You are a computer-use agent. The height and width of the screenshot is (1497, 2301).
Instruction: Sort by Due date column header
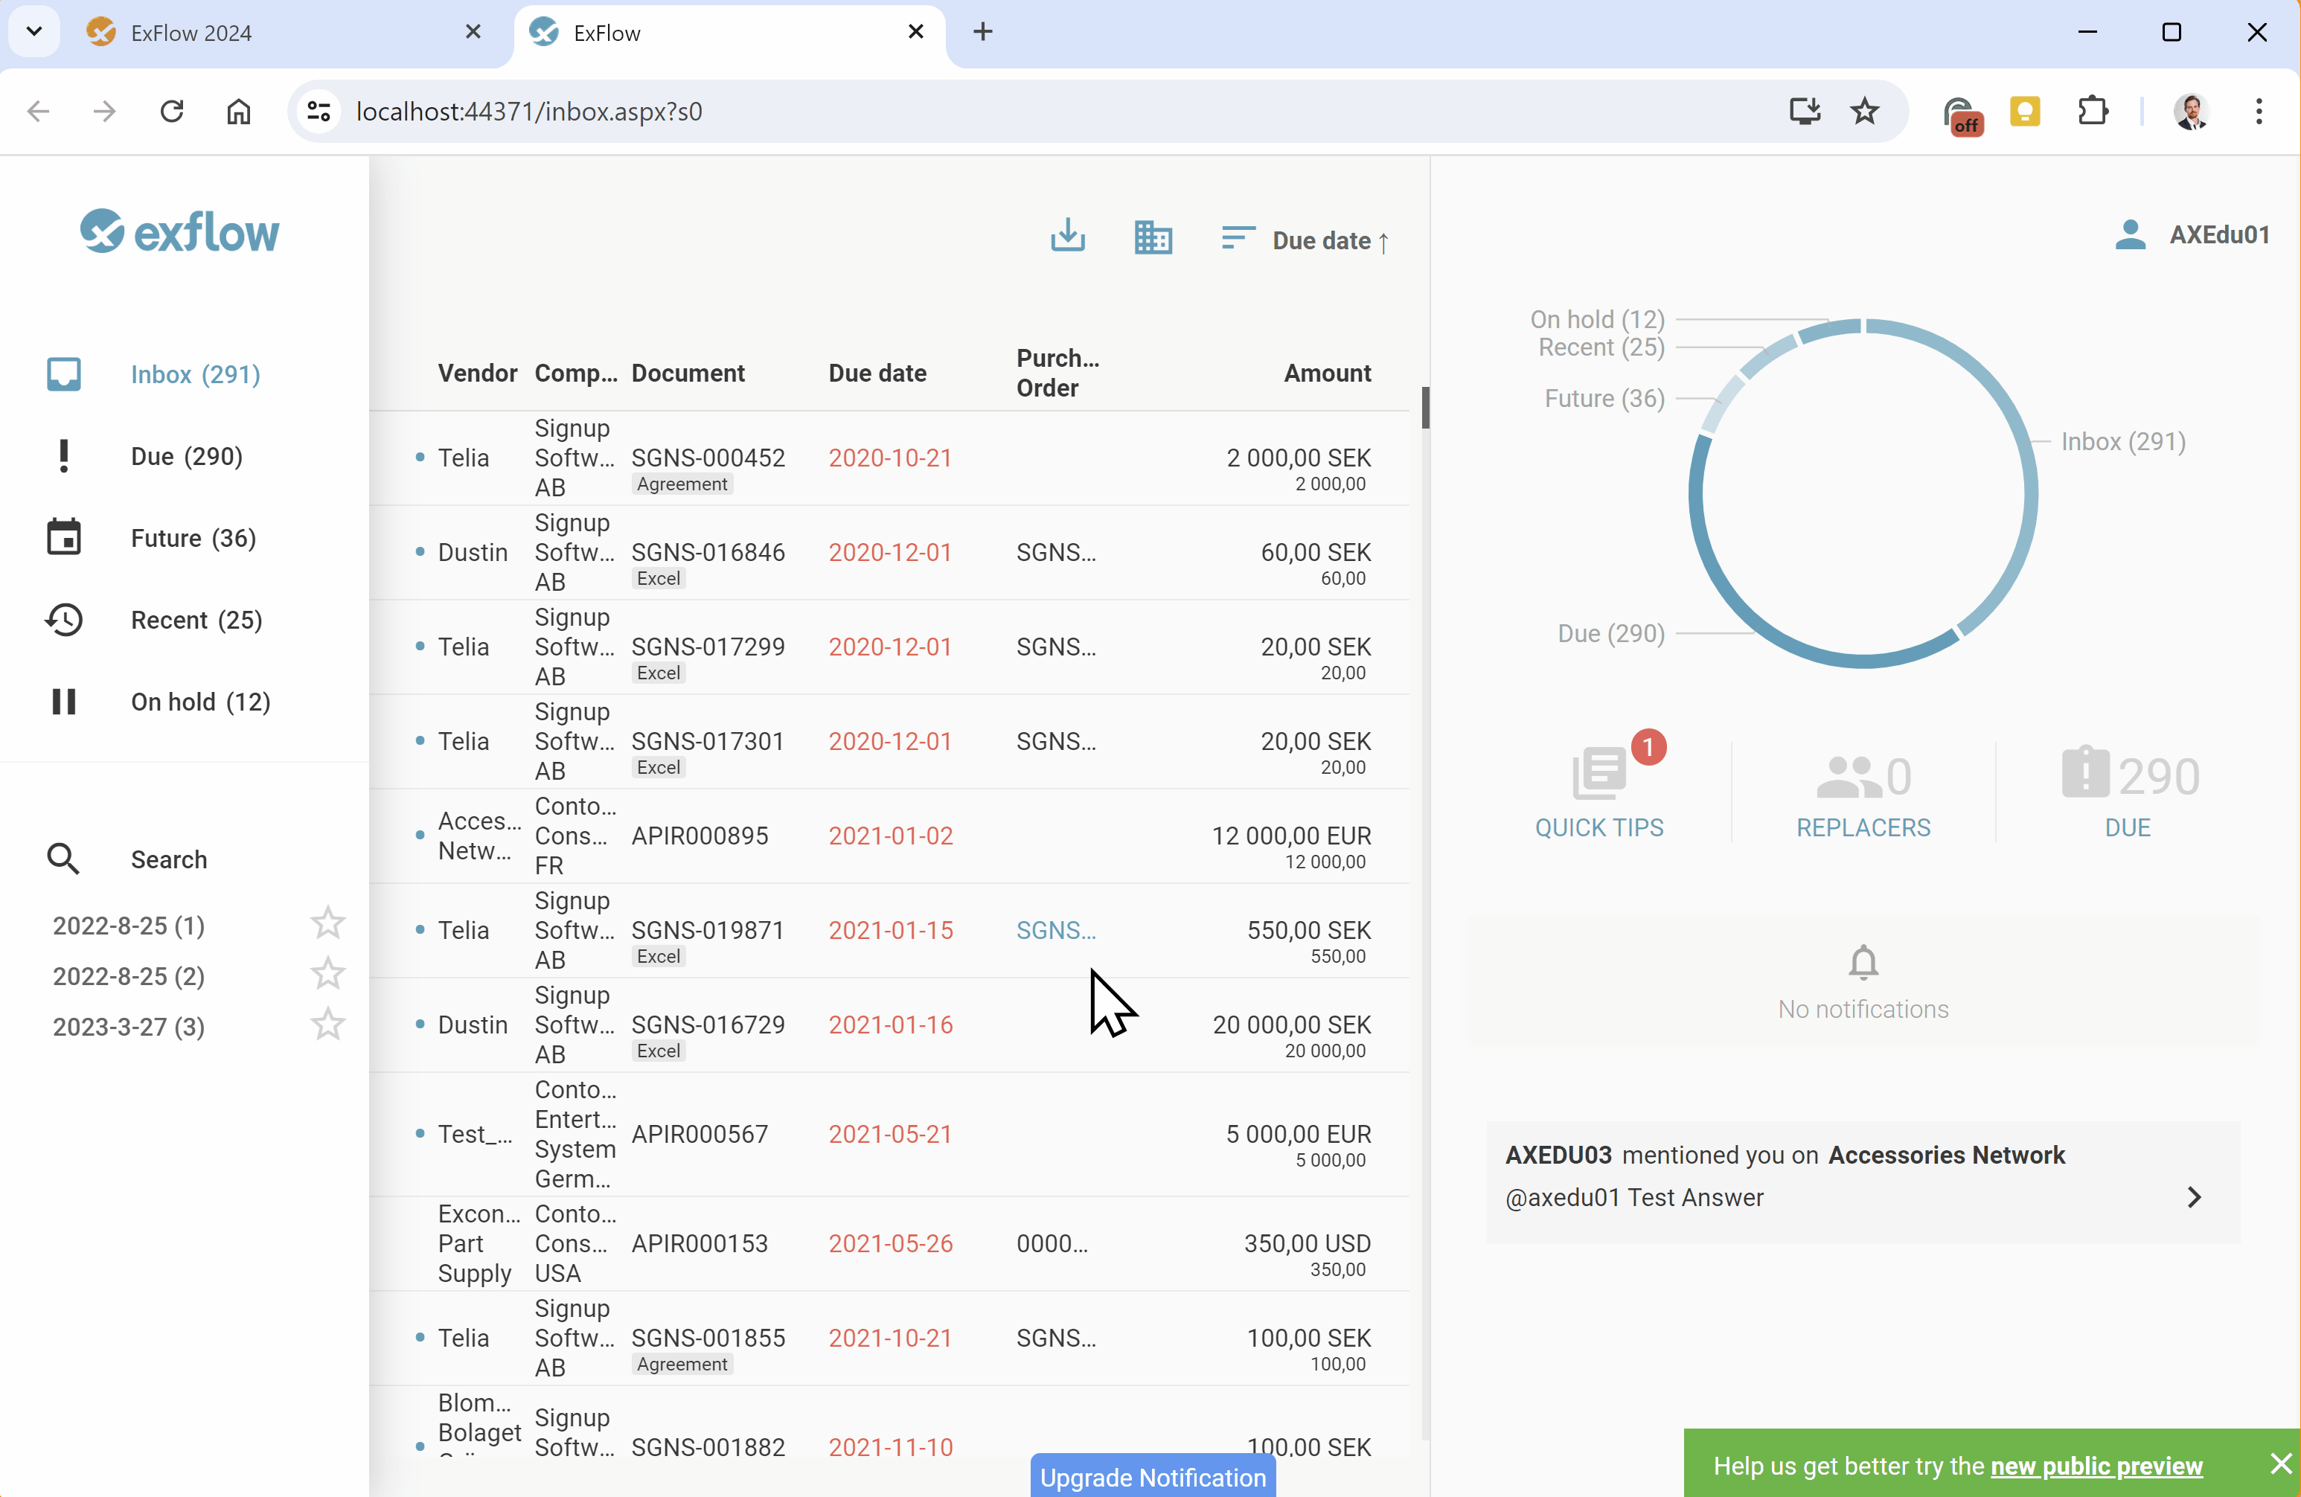point(877,373)
